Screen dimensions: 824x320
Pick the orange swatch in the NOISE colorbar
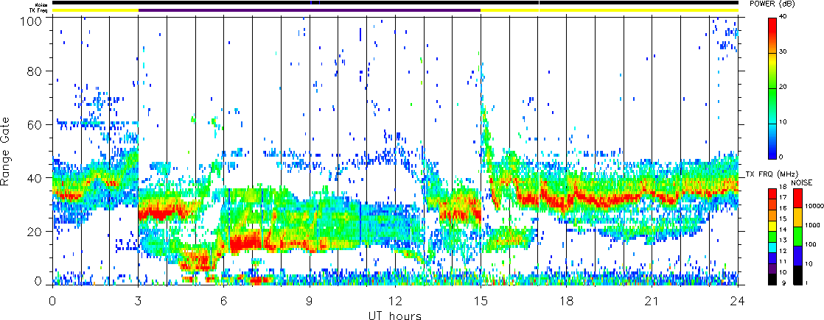[x=797, y=217]
